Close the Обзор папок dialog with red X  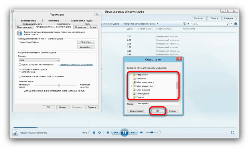(x=179, y=59)
